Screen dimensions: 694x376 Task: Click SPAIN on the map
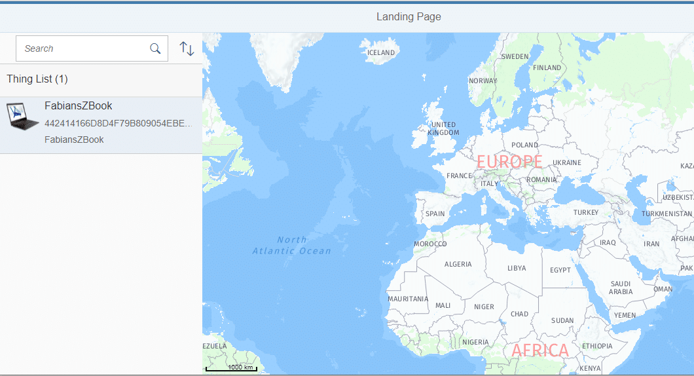click(x=435, y=214)
